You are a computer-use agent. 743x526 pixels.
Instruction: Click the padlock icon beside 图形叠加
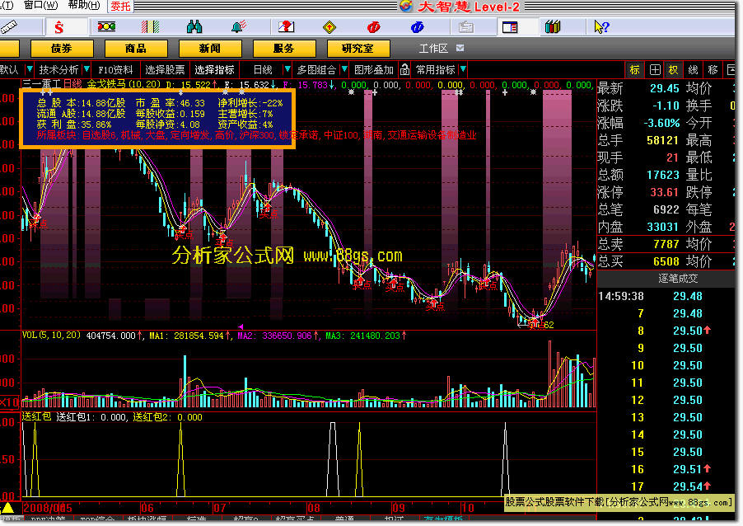[404, 70]
